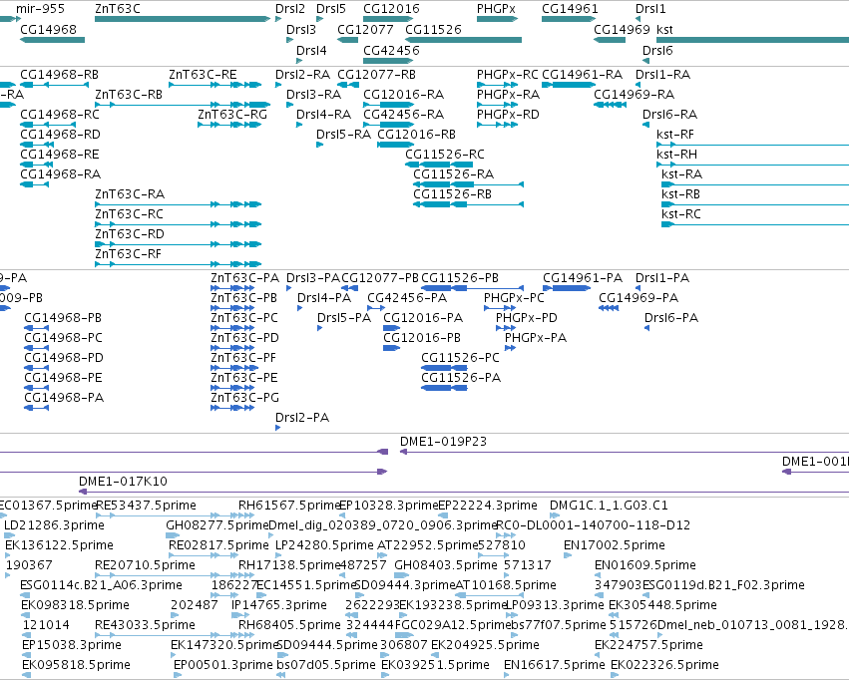Select protein ZnT63C-PA label

click(x=245, y=278)
